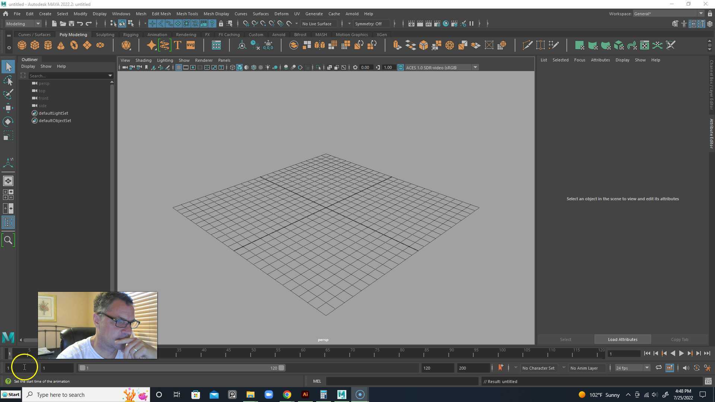
Task: Enable snap to grid on the status line
Action: [x=246, y=23]
